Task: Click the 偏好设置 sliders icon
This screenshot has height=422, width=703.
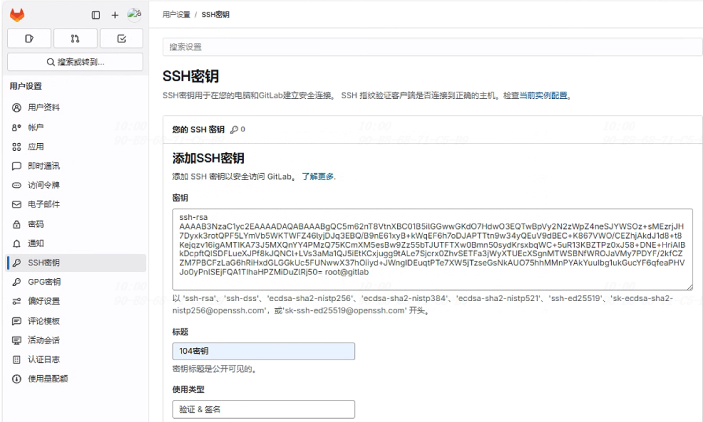Action: [x=16, y=301]
